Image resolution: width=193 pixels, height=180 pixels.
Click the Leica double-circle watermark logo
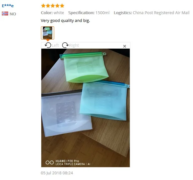[50, 162]
